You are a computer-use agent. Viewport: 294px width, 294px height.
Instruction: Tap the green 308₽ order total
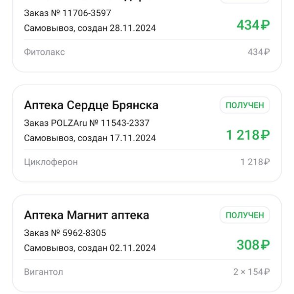[253, 245]
